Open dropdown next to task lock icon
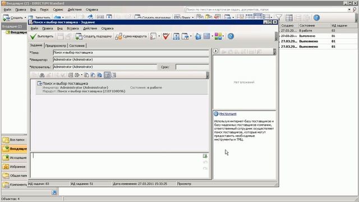The height and width of the screenshot is (202, 359). [191, 36]
